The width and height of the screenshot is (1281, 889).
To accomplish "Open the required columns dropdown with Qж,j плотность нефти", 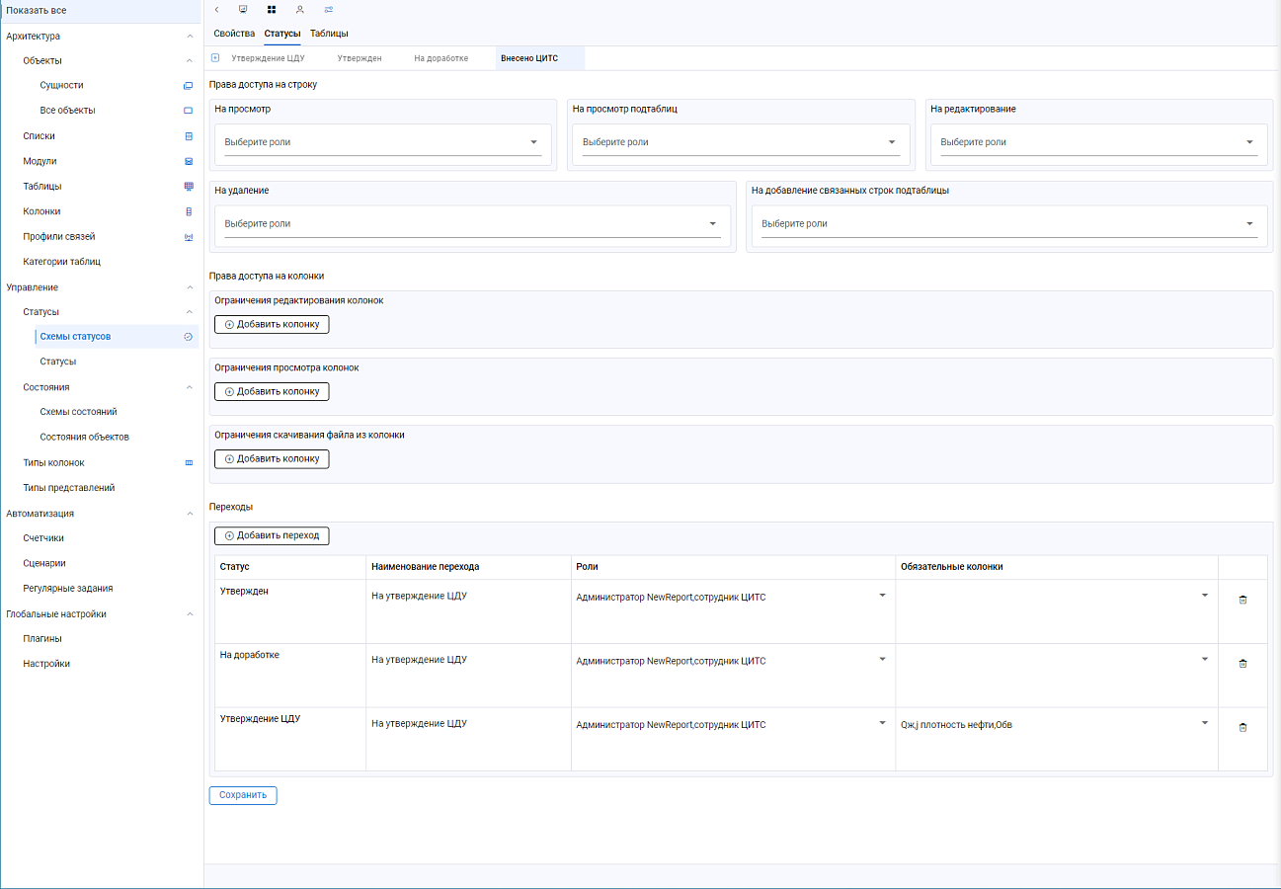I will [1055, 724].
